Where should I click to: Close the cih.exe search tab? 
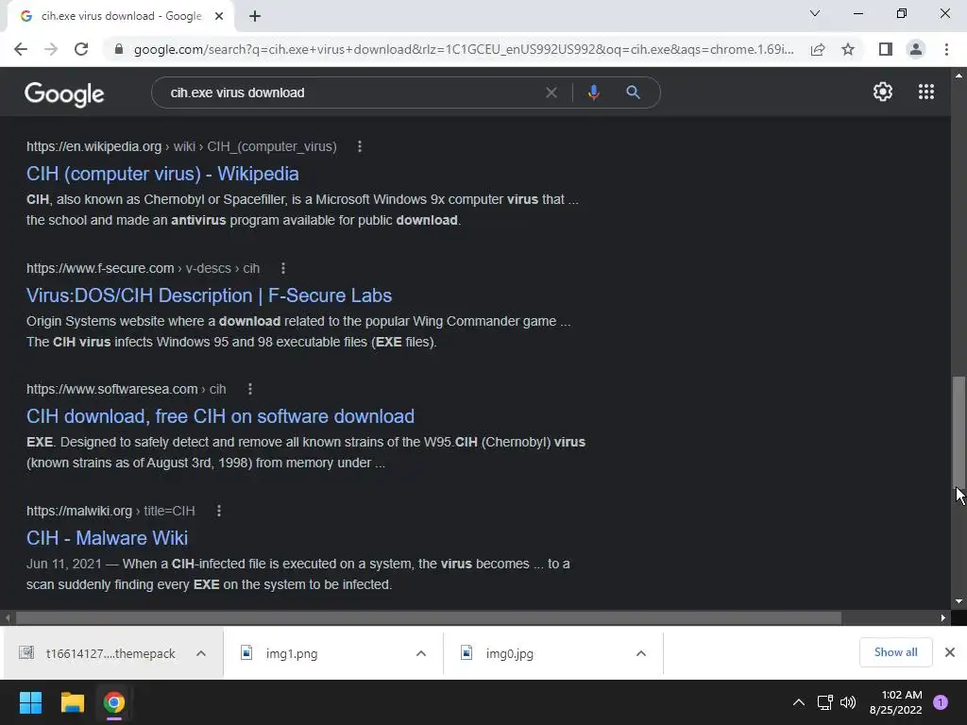[219, 17]
